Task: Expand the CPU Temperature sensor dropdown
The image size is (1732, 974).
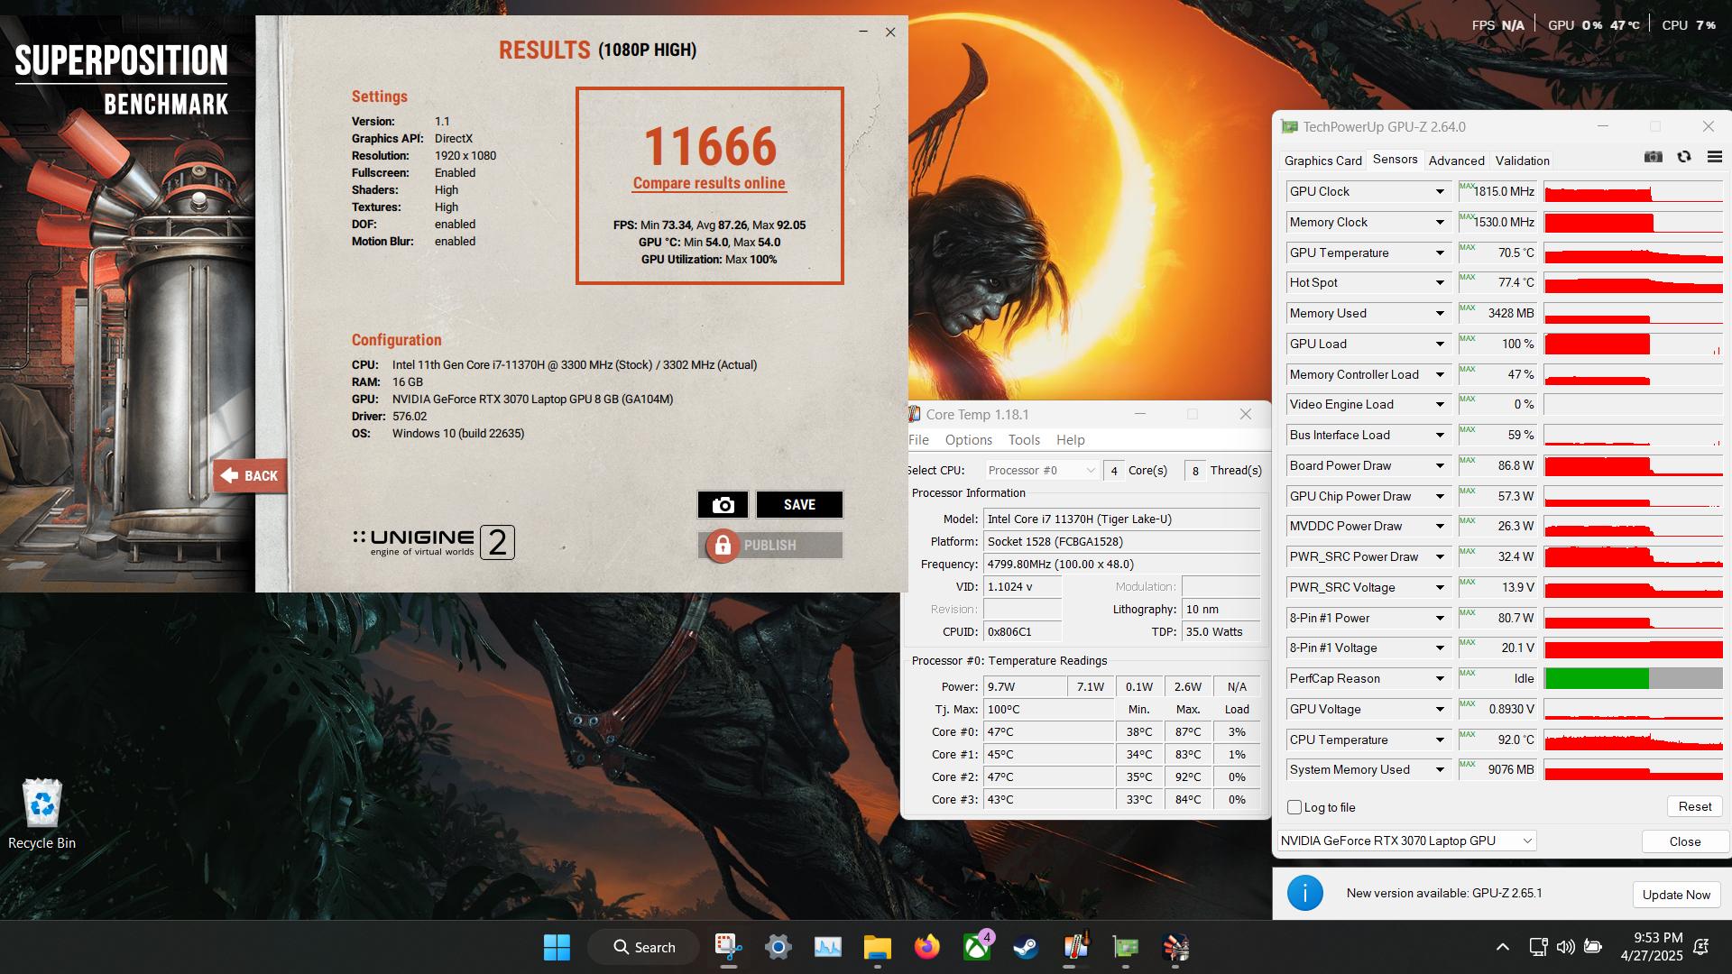Action: (1440, 740)
